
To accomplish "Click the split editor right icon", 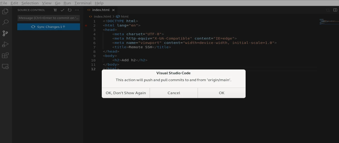I will (335, 10).
